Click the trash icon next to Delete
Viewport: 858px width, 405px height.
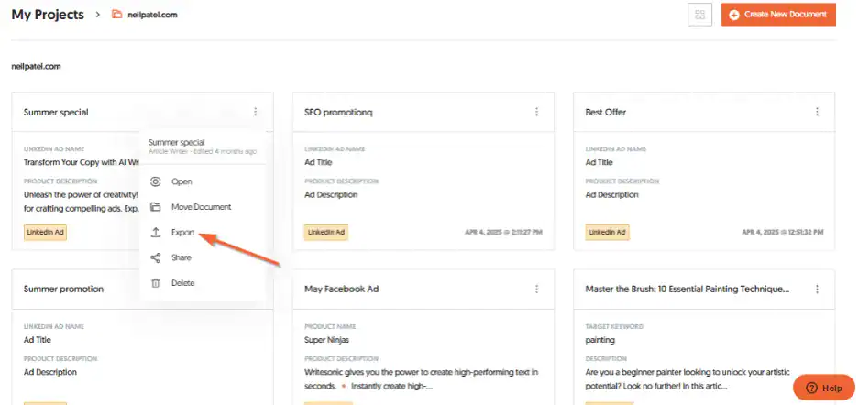(x=155, y=283)
